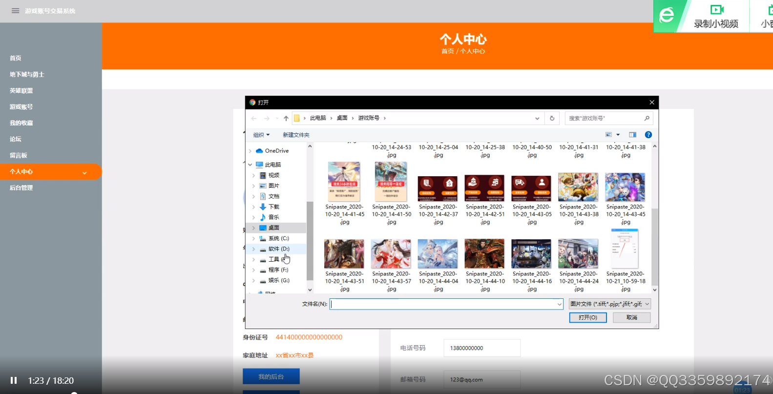Select thumbnail Snipaste_2020-10-20_14-43-45.jpg
Viewport: 773px width, 394px height.
pyautogui.click(x=625, y=187)
